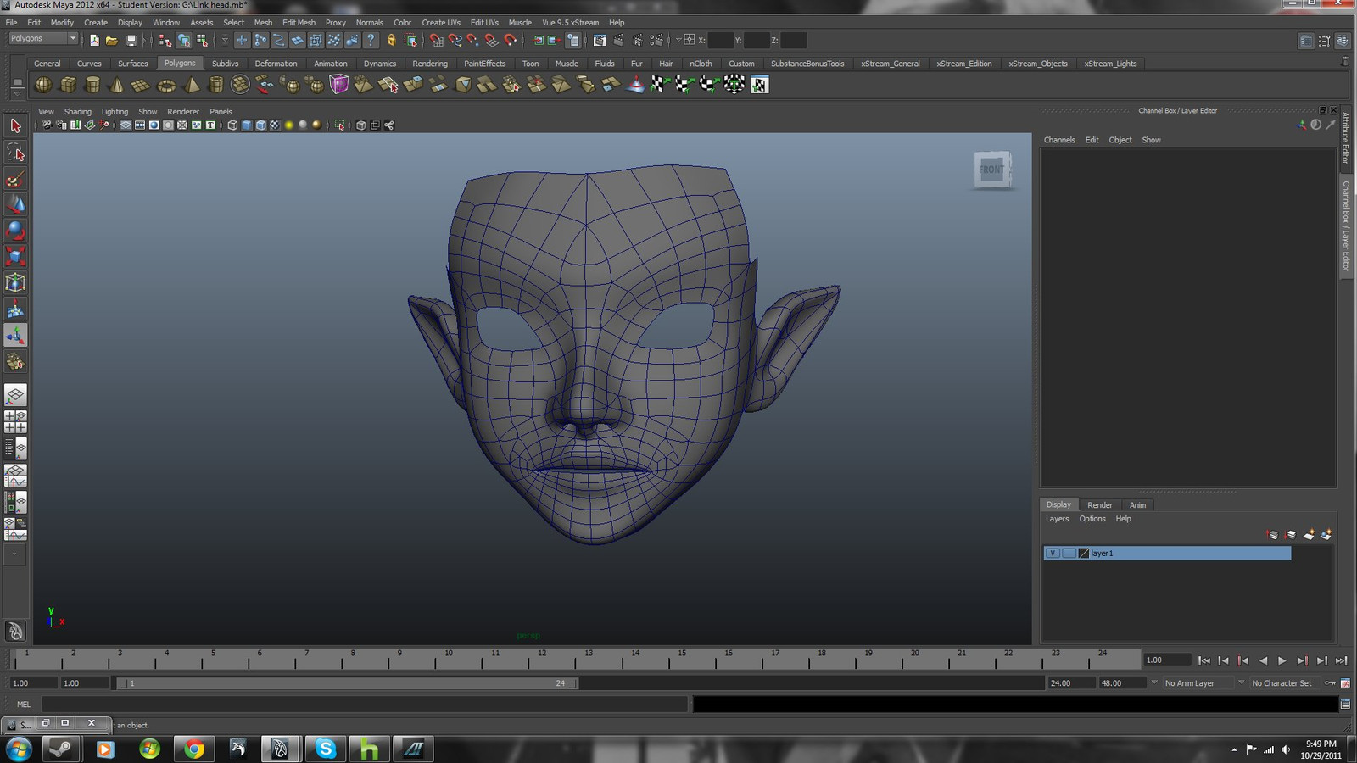This screenshot has width=1357, height=763.
Task: Open the viewport Panels menu
Action: (x=221, y=112)
